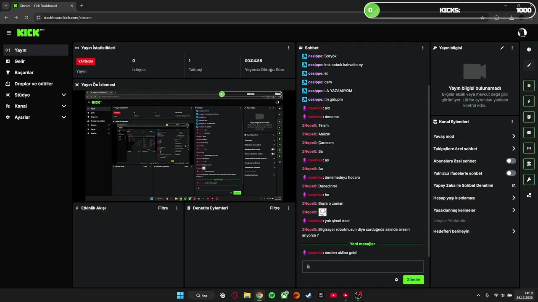The image size is (538, 302).
Task: Toggle the moderation actions document icon in right rail
Action: point(529,117)
